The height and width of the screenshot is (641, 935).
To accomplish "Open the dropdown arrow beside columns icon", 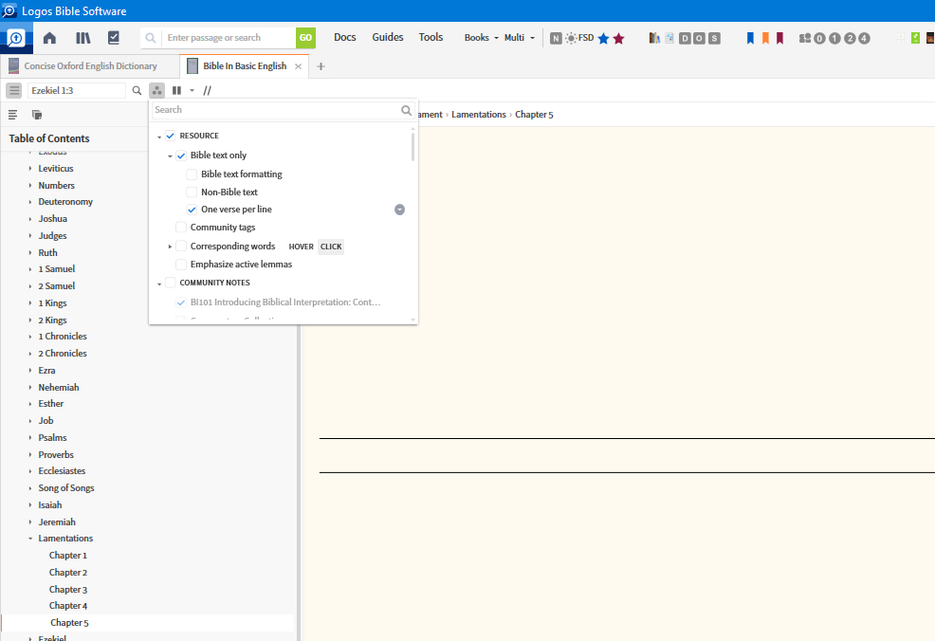I will click(x=192, y=91).
